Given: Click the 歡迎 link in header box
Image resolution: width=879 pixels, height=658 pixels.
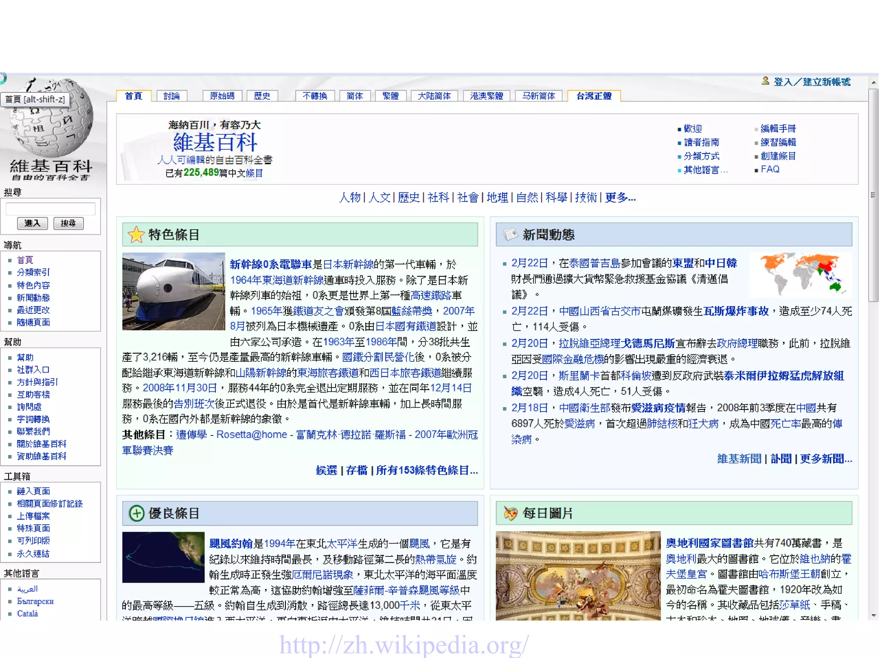Looking at the screenshot, I should (693, 129).
